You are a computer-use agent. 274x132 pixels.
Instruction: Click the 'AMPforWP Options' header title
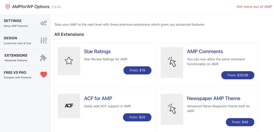pyautogui.click(x=31, y=7)
